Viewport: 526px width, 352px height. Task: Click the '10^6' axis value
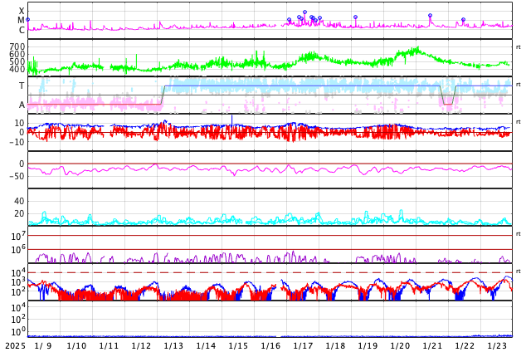pyautogui.click(x=18, y=250)
